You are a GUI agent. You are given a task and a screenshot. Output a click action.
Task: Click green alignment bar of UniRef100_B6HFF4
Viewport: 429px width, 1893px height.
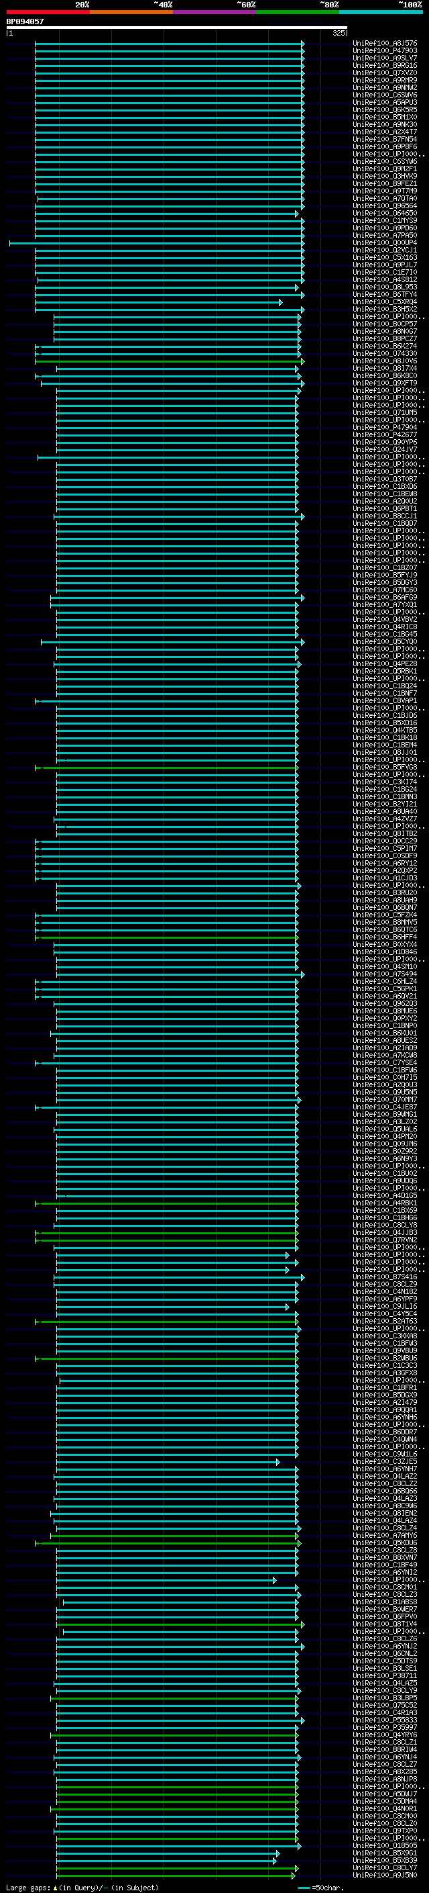[166, 937]
